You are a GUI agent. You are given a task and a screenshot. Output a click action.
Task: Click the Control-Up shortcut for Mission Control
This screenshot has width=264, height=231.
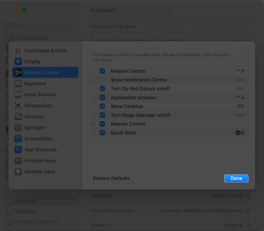pos(240,71)
